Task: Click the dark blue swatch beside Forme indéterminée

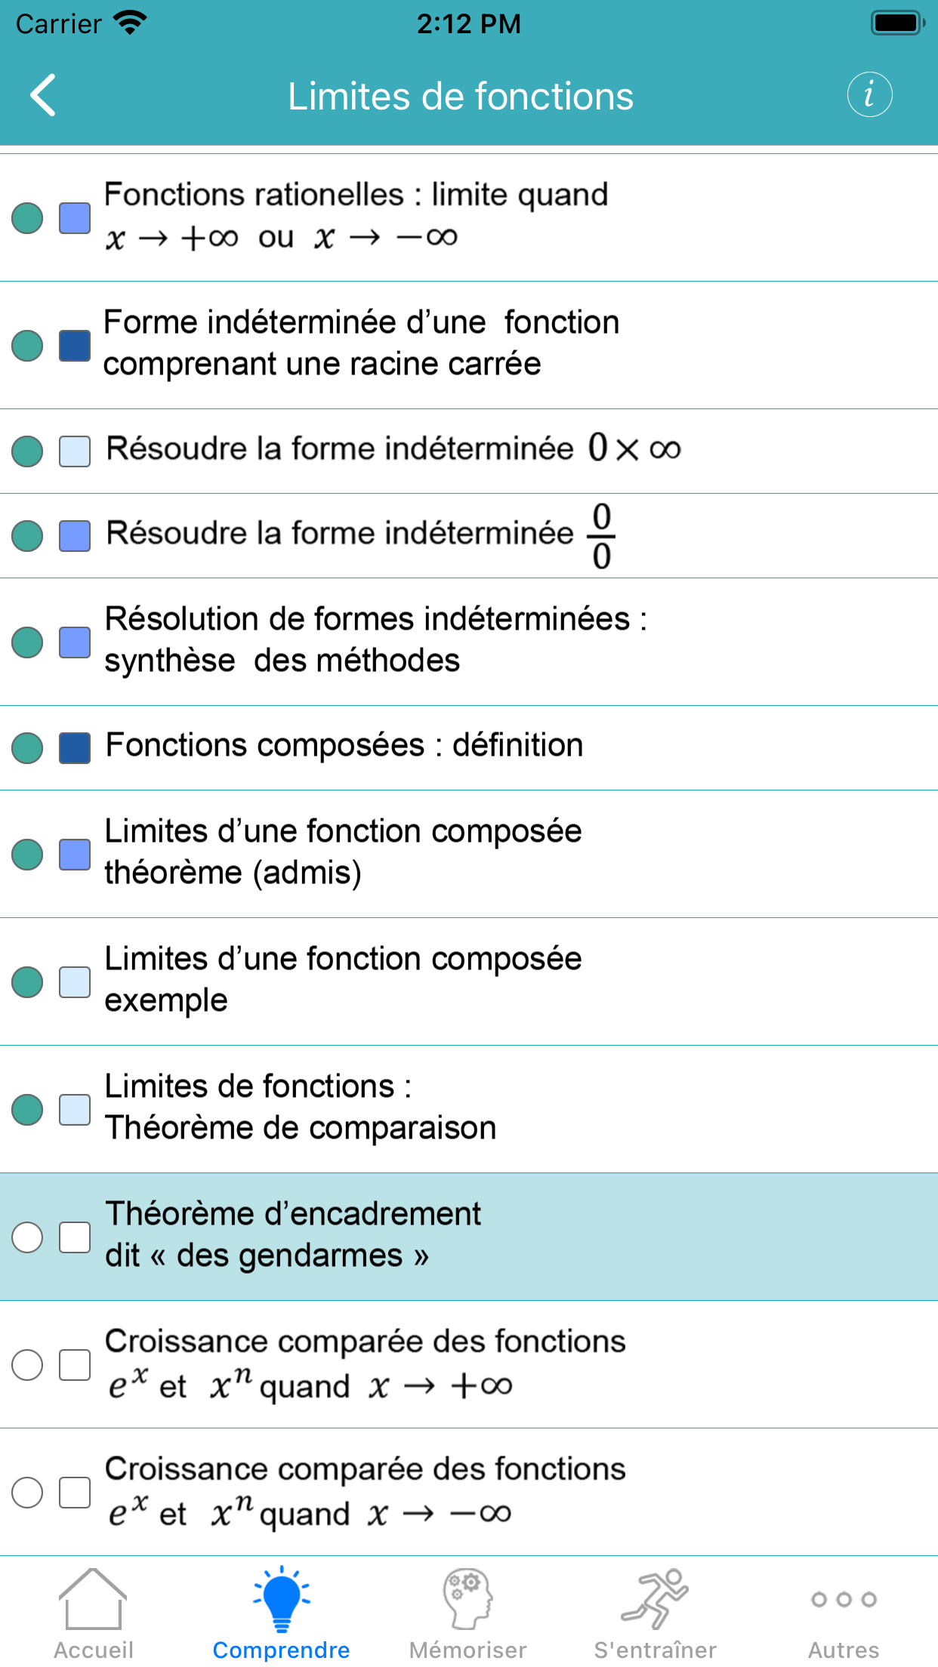Action: (x=74, y=344)
